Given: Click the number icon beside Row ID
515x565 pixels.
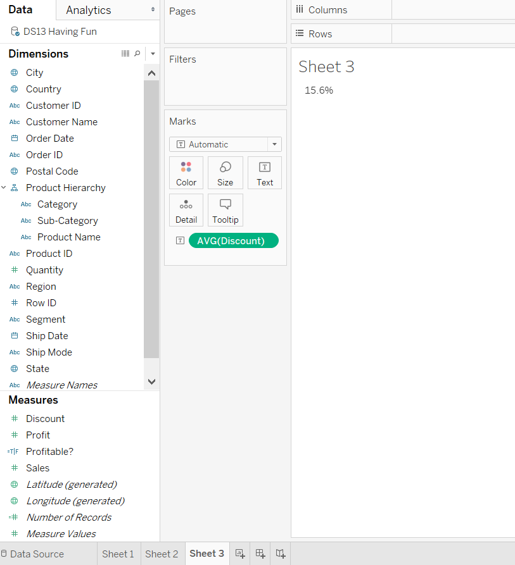Looking at the screenshot, I should (15, 302).
